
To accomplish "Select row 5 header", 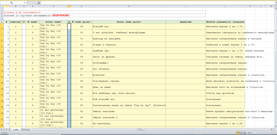I will tap(2, 22).
